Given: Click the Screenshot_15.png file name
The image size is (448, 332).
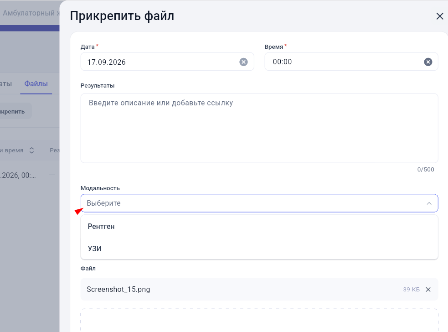Looking at the screenshot, I should pos(118,290).
